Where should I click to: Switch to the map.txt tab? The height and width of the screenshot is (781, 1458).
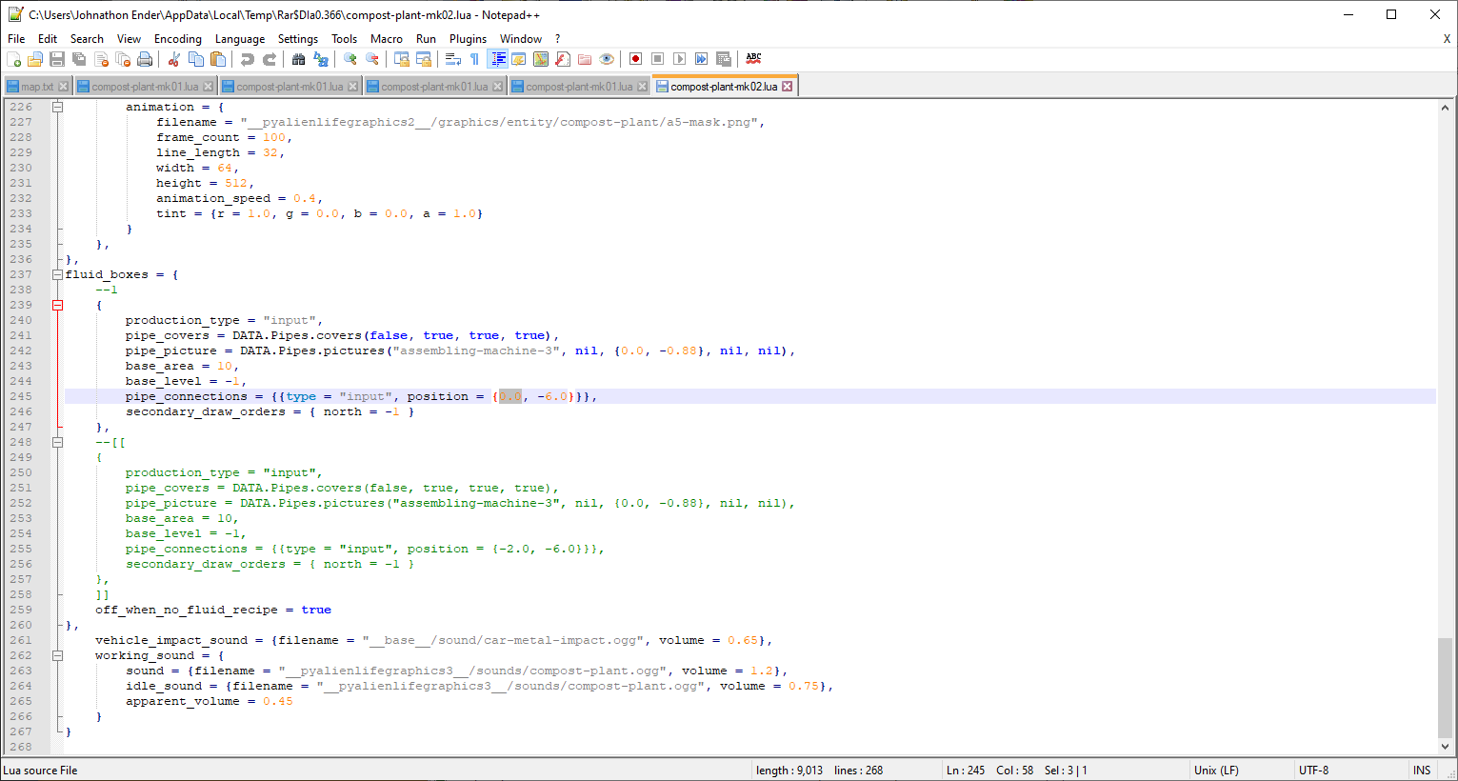pyautogui.click(x=37, y=87)
